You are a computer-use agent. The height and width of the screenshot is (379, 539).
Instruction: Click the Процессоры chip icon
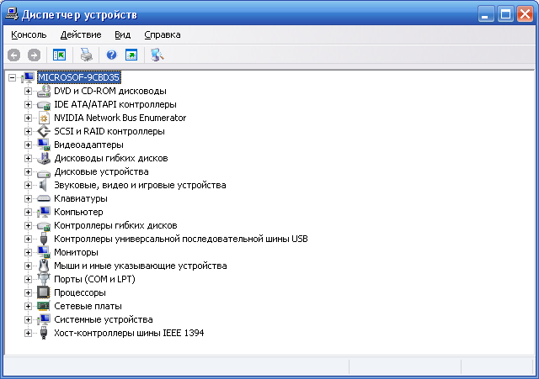coord(44,292)
